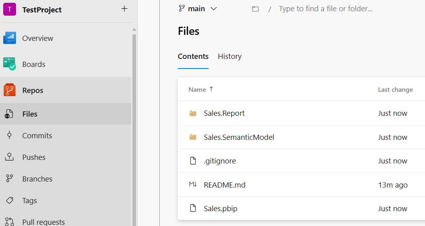Select the Contents tab
Image resolution: width=425 pixels, height=226 pixels.
[x=193, y=56]
